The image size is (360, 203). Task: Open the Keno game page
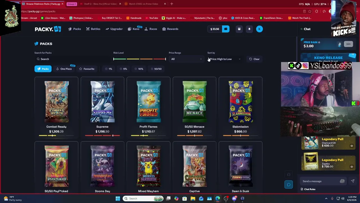click(134, 29)
